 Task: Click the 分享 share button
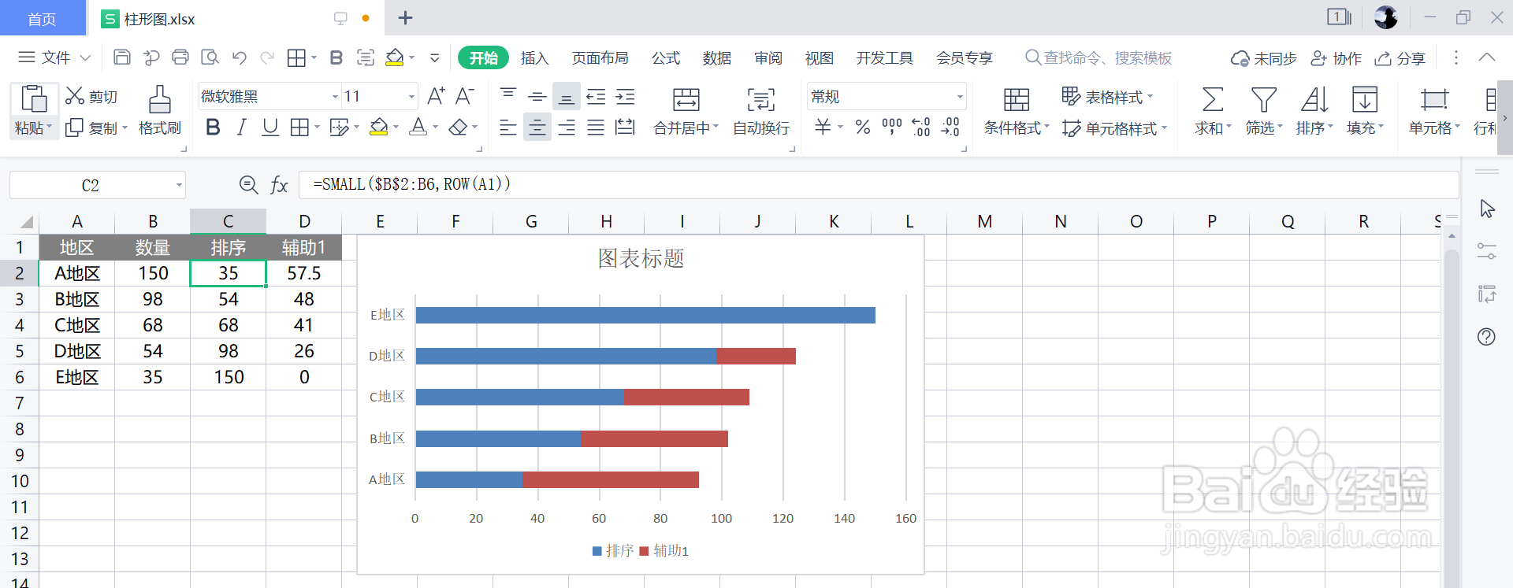(1400, 58)
